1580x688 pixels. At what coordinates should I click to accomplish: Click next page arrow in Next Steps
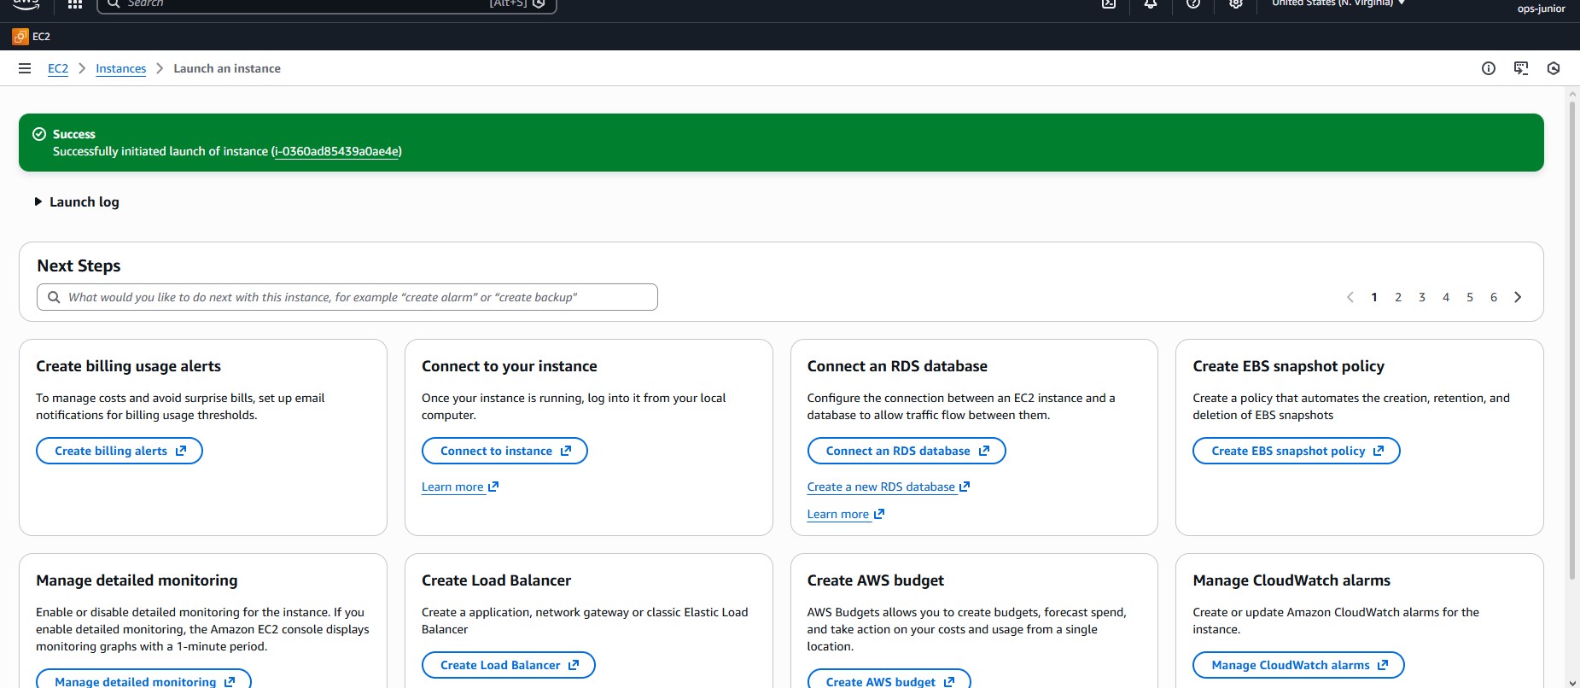click(x=1518, y=297)
